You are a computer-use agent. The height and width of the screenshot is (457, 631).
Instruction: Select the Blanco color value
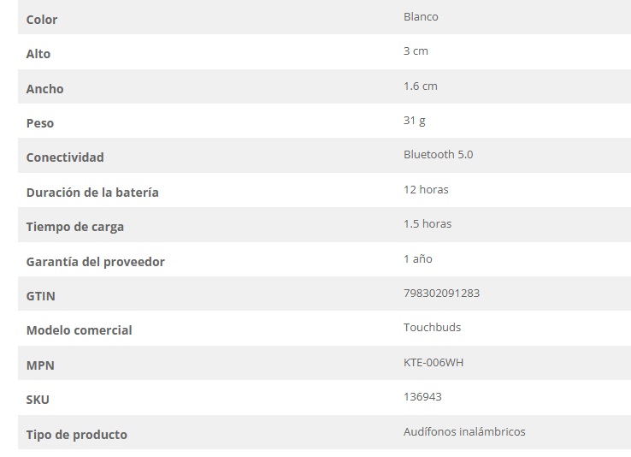coord(421,16)
